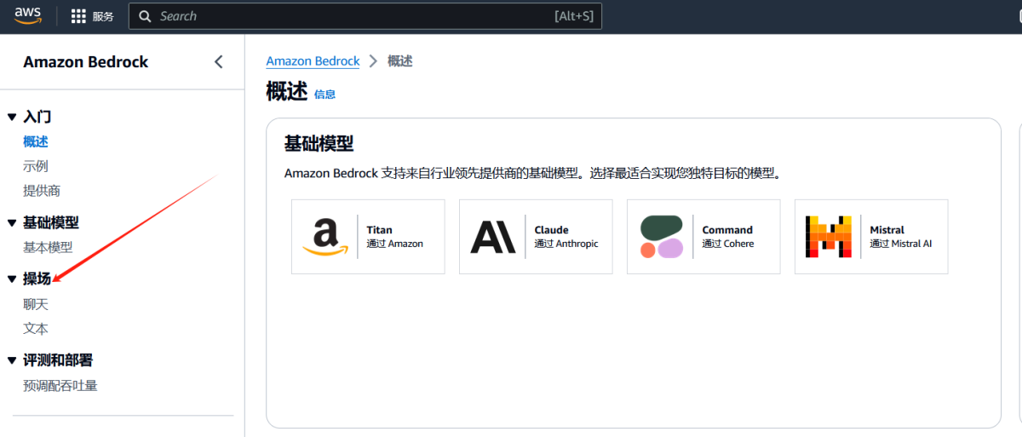
Task: Open 提供商 in the sidebar
Action: pos(42,191)
